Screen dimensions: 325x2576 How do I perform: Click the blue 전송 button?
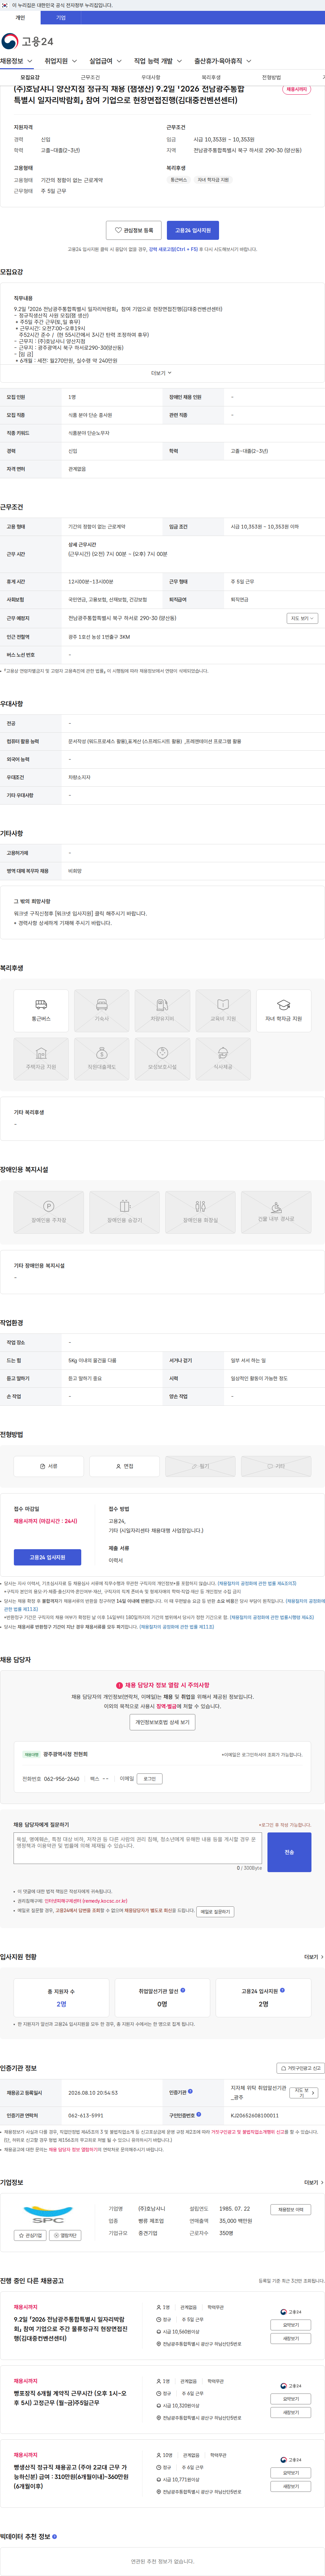pyautogui.click(x=289, y=1852)
